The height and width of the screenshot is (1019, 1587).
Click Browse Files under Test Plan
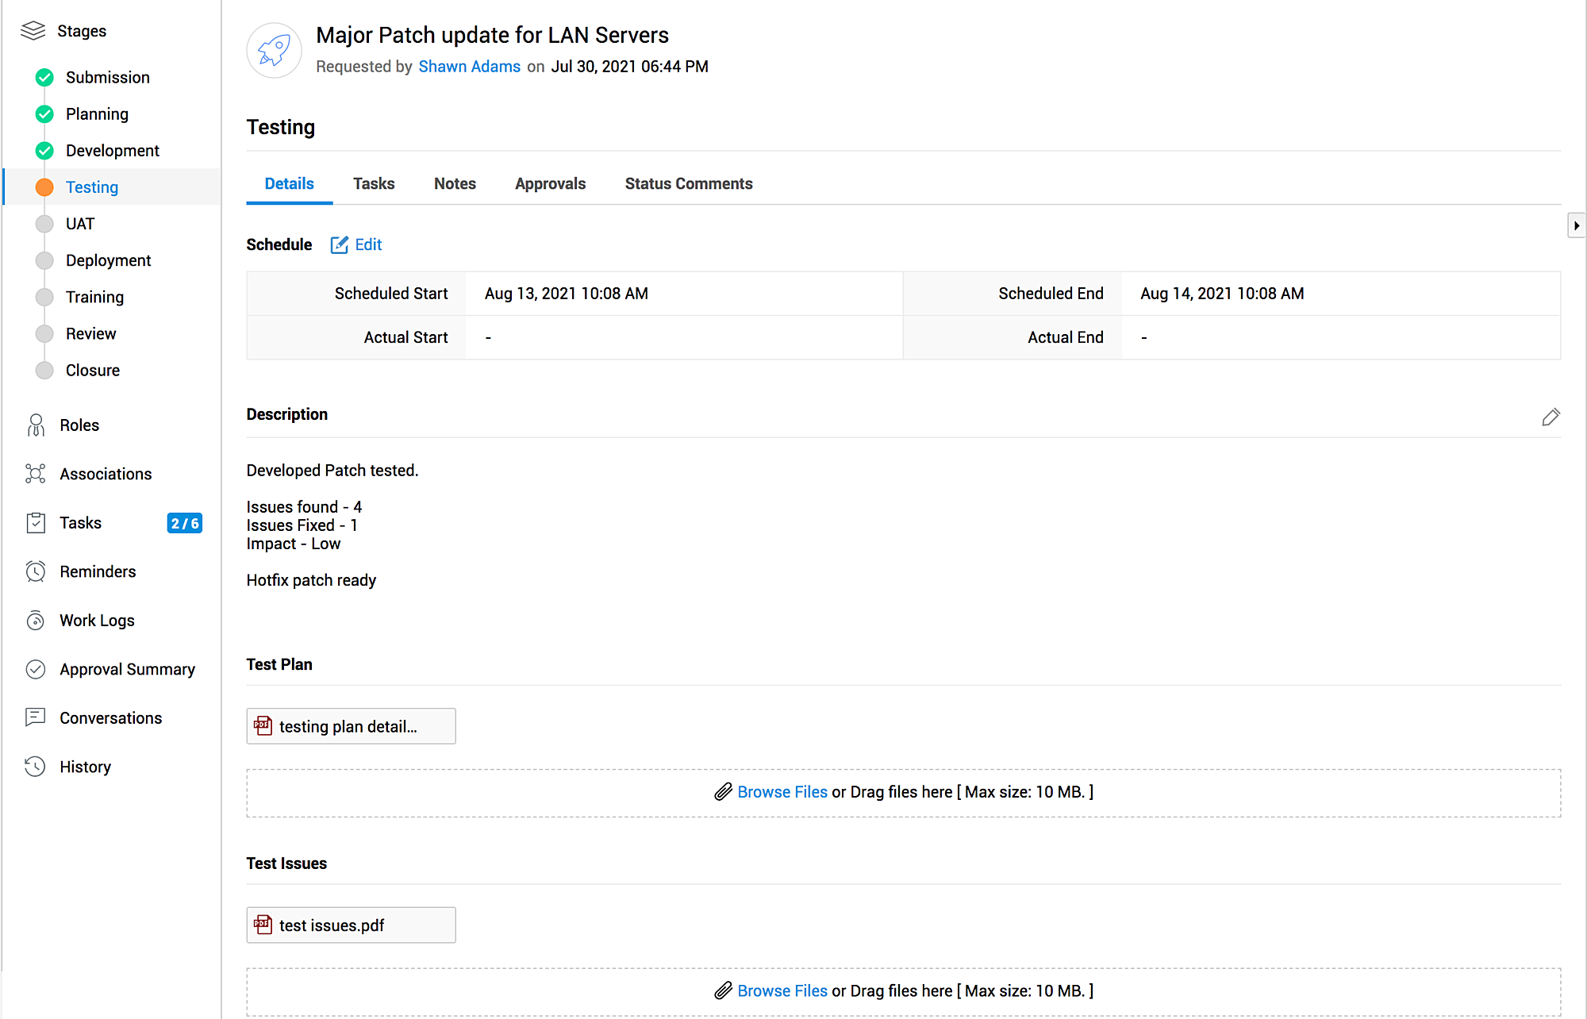pyautogui.click(x=782, y=792)
